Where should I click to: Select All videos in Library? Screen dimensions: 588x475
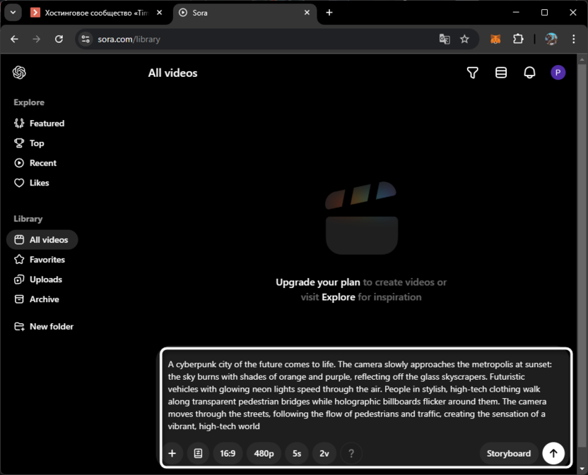42,240
